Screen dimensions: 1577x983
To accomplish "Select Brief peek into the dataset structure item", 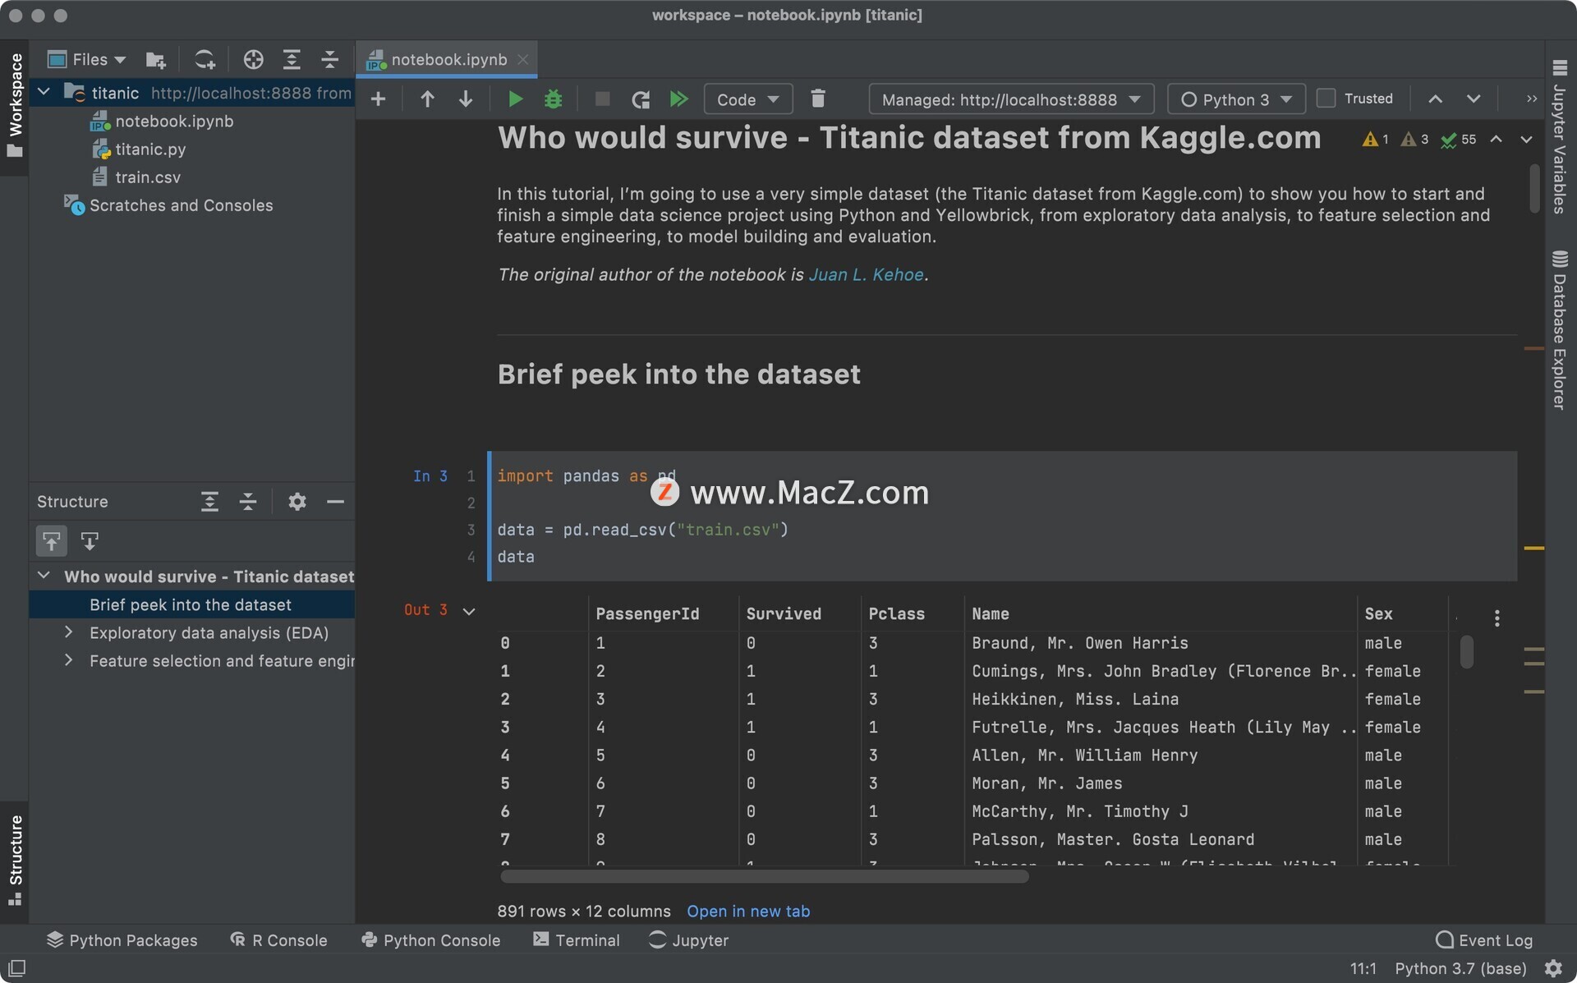I will coord(191,604).
